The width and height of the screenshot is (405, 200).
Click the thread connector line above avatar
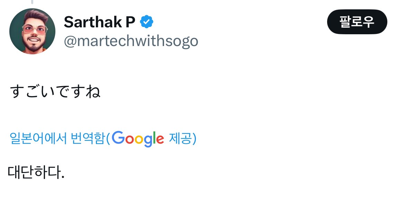32,2
